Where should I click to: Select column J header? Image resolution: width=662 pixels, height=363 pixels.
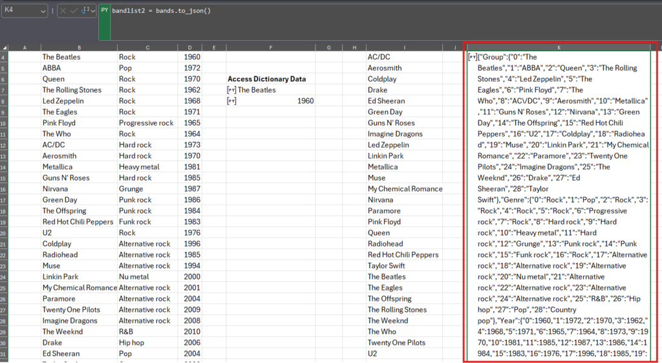point(454,48)
